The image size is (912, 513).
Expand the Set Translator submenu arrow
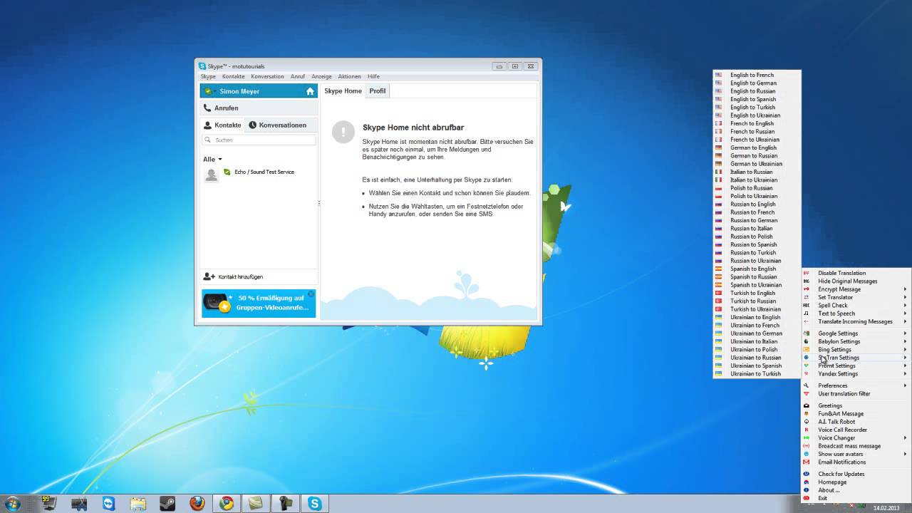coord(906,297)
